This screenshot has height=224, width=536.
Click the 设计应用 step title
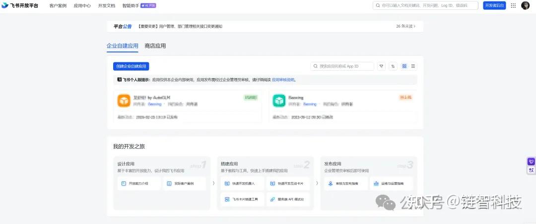point(126,164)
